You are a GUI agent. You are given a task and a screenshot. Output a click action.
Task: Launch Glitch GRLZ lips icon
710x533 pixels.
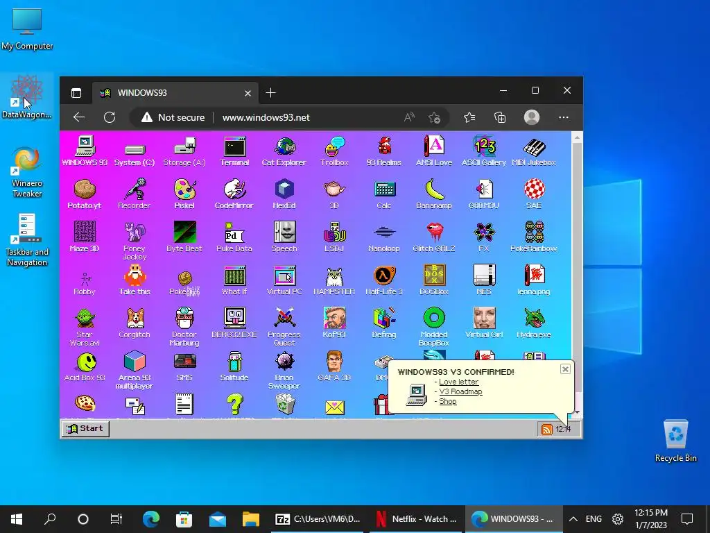(434, 237)
